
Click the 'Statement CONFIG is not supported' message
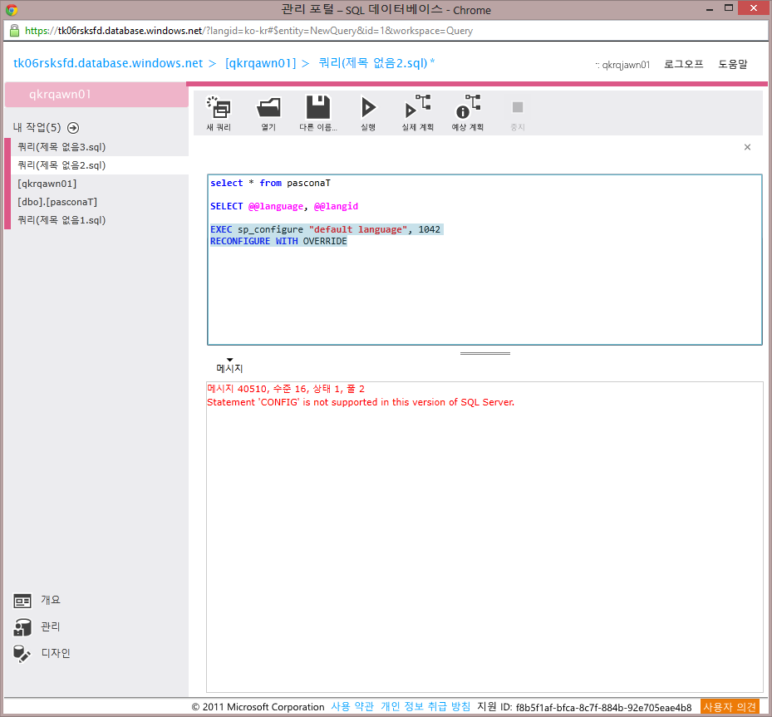361,402
